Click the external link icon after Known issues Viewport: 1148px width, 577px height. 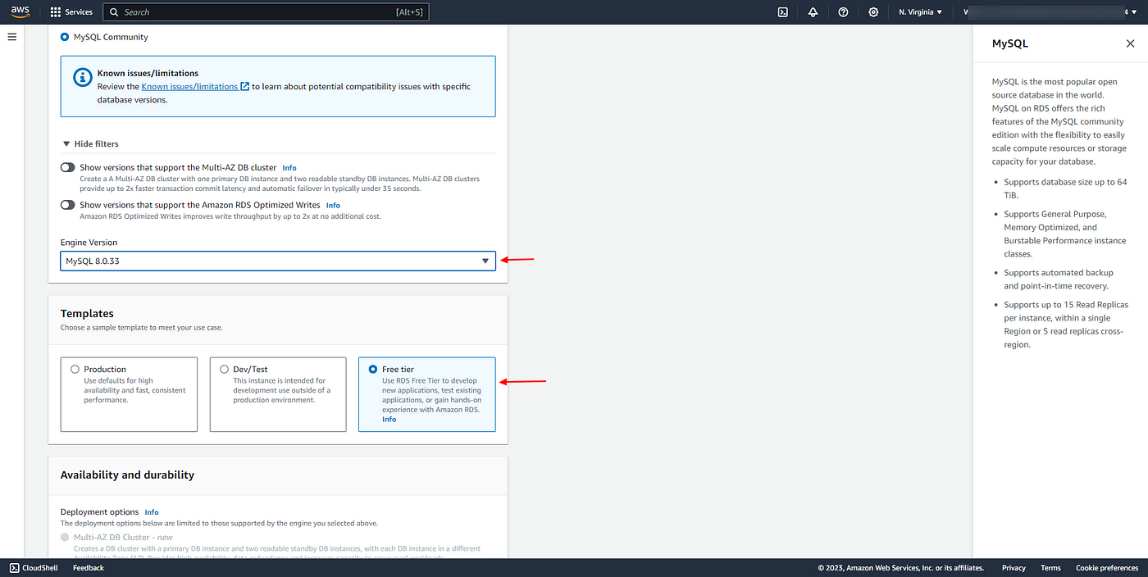point(245,86)
